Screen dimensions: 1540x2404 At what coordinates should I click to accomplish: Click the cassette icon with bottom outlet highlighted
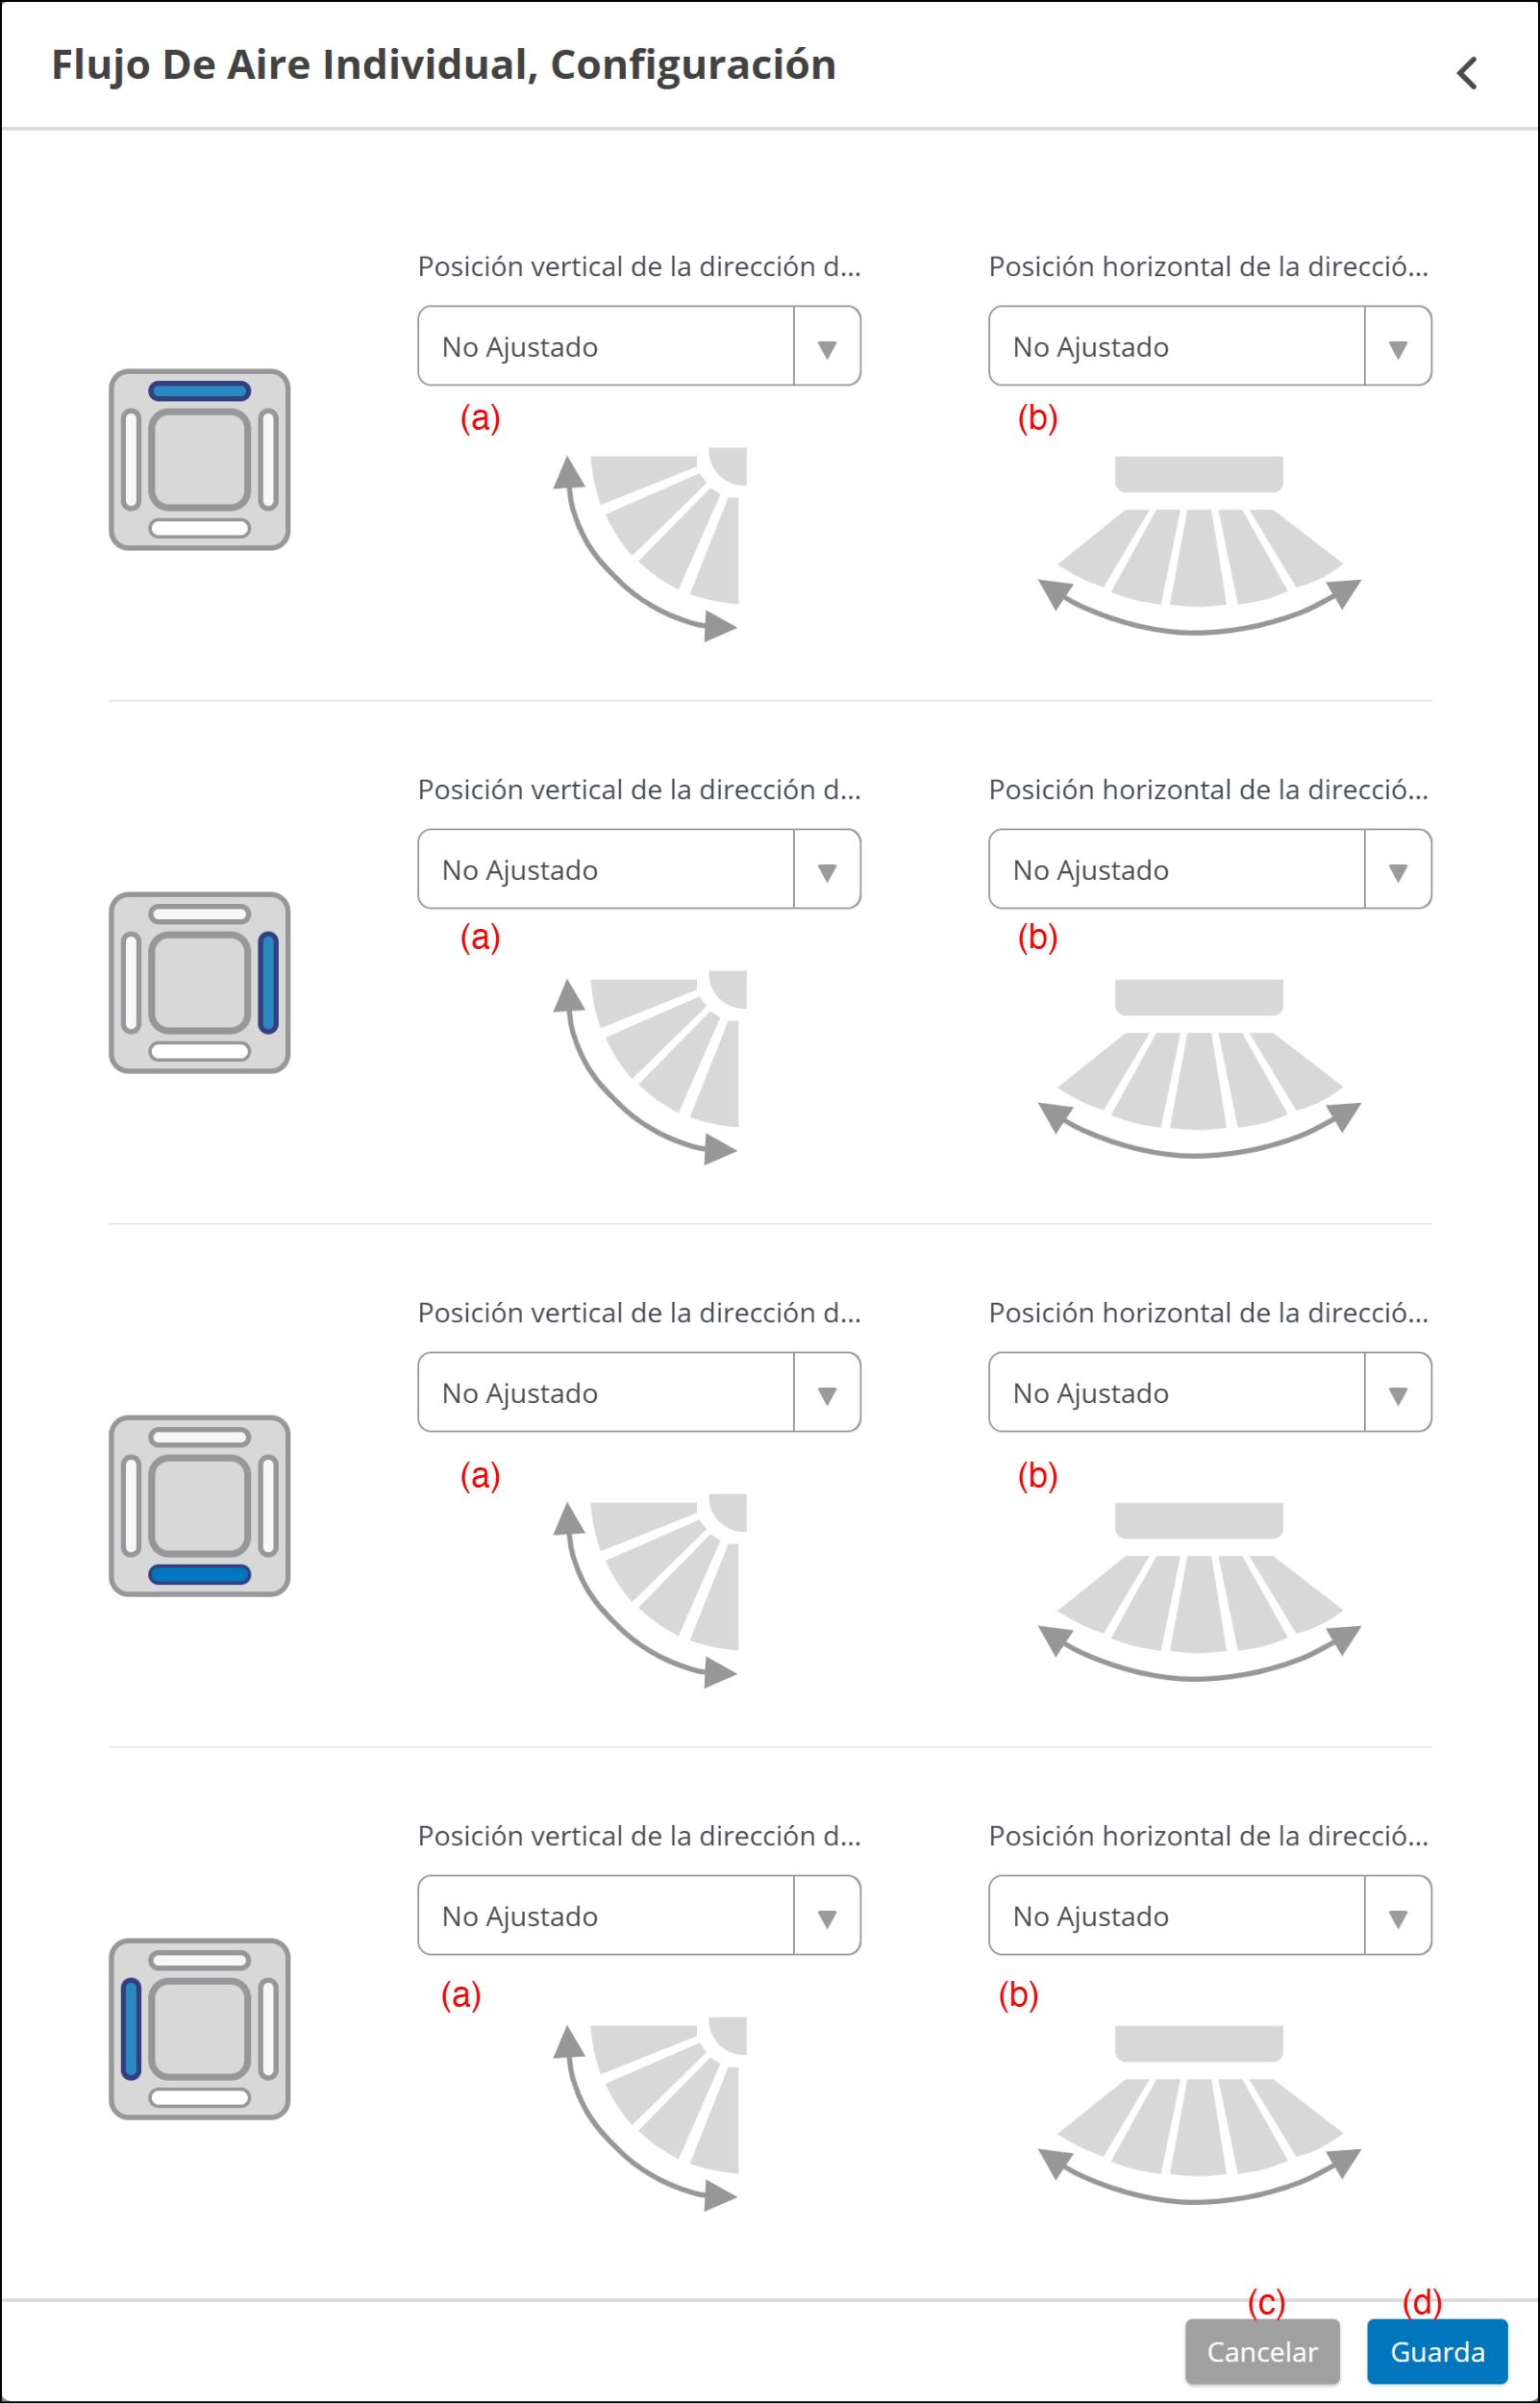200,1505
